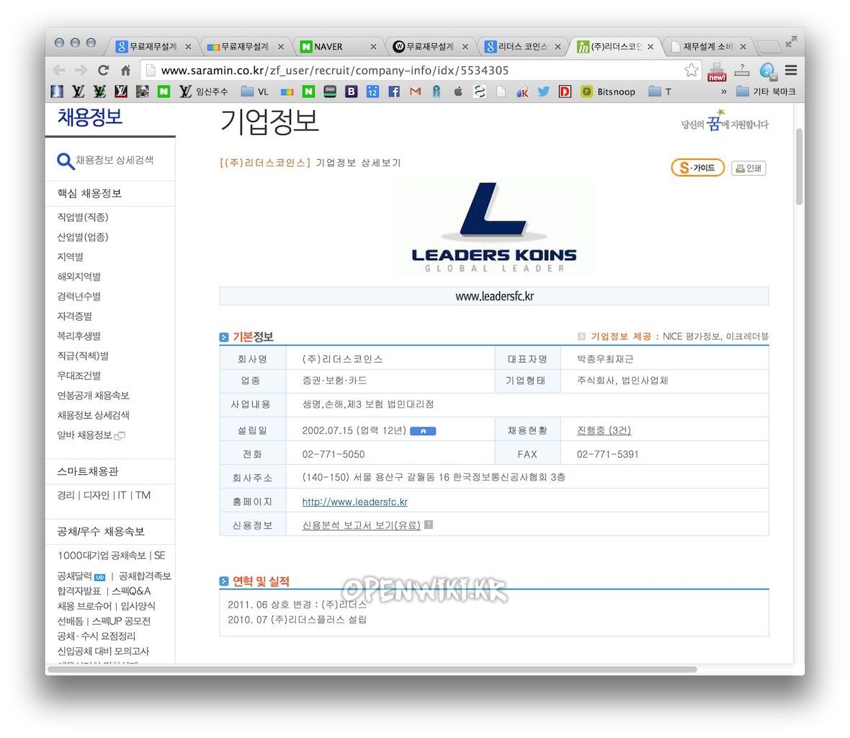The width and height of the screenshot is (850, 738).
Task: Open the 공채달력 link
Action: (75, 576)
